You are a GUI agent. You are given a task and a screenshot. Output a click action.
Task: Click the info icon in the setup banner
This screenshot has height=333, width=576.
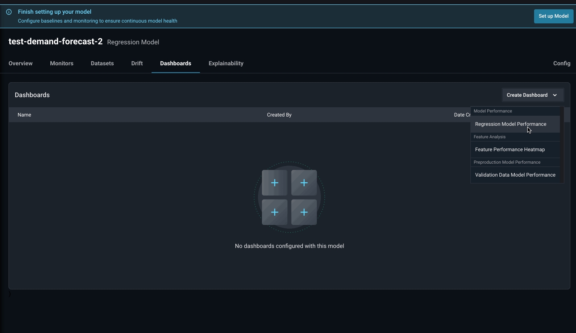point(9,12)
